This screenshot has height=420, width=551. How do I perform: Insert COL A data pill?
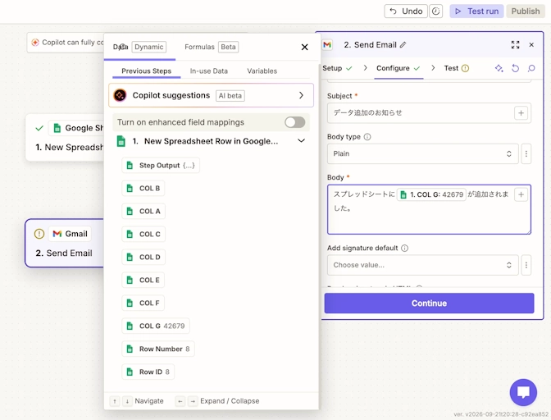(143, 211)
